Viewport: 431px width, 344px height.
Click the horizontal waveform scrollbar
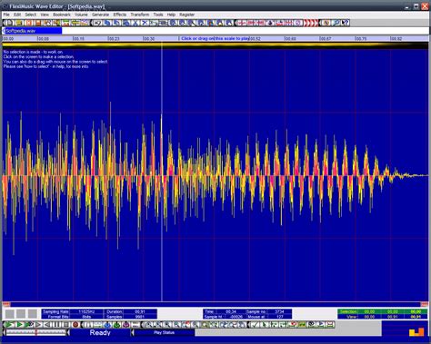pyautogui.click(x=215, y=304)
